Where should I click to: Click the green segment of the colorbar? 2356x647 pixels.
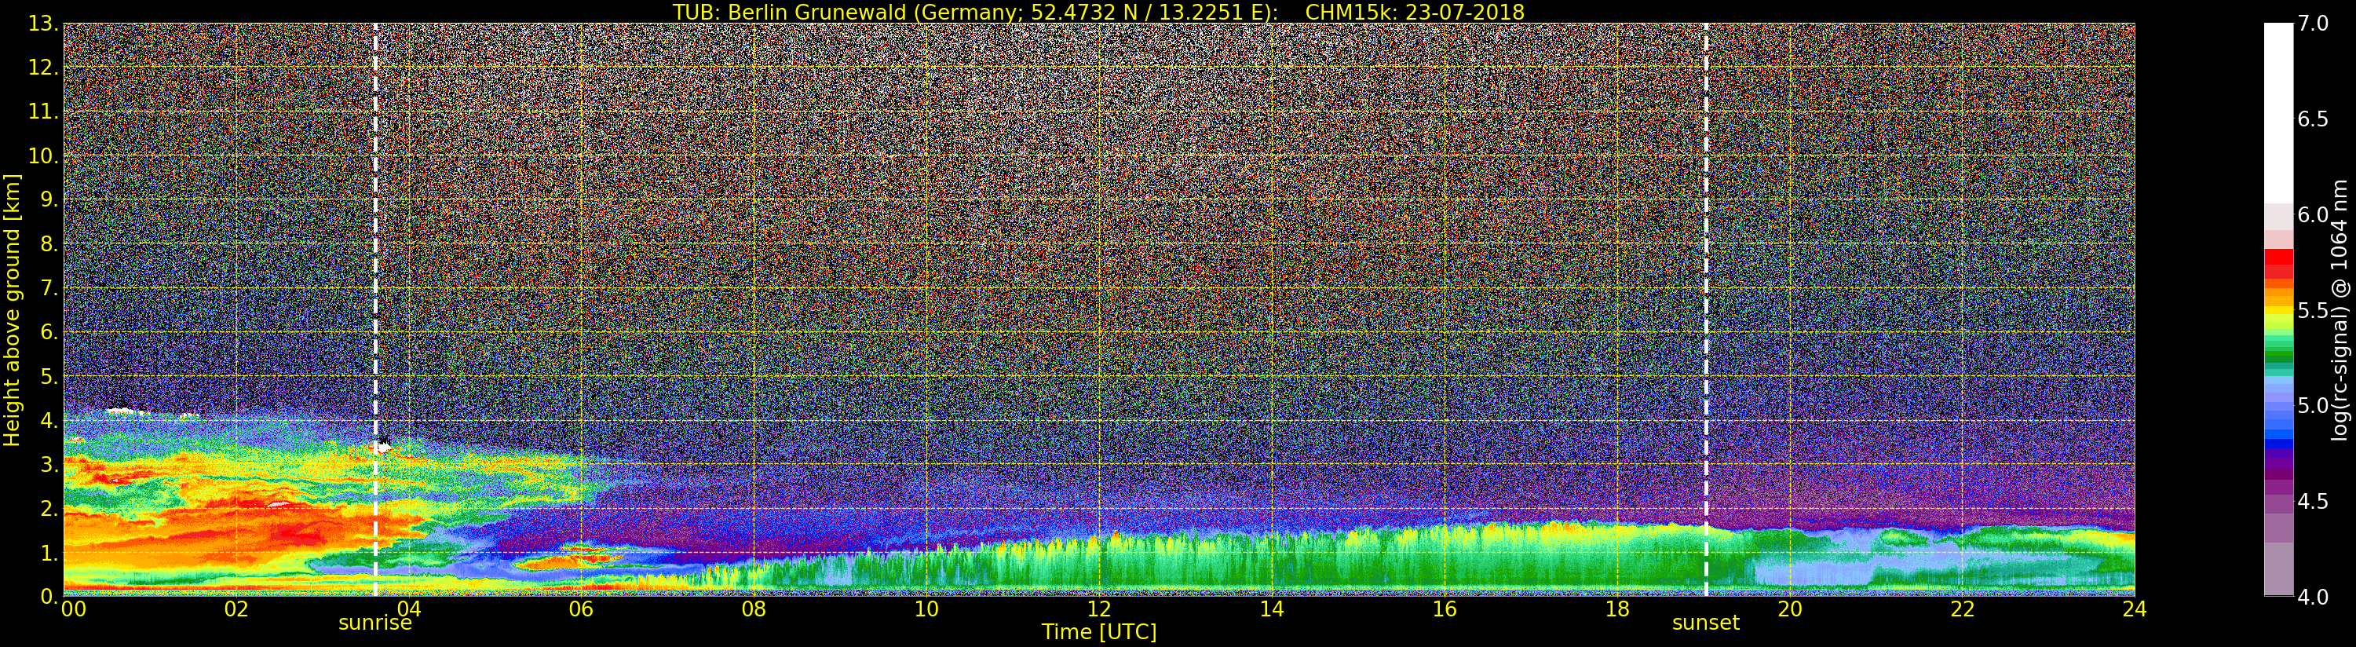coord(2278,353)
